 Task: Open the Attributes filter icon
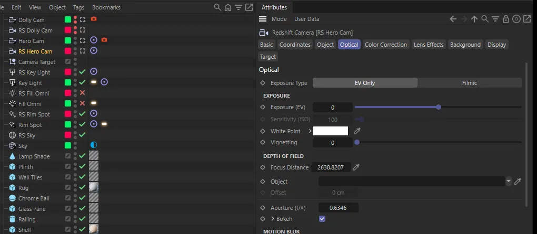[495, 19]
